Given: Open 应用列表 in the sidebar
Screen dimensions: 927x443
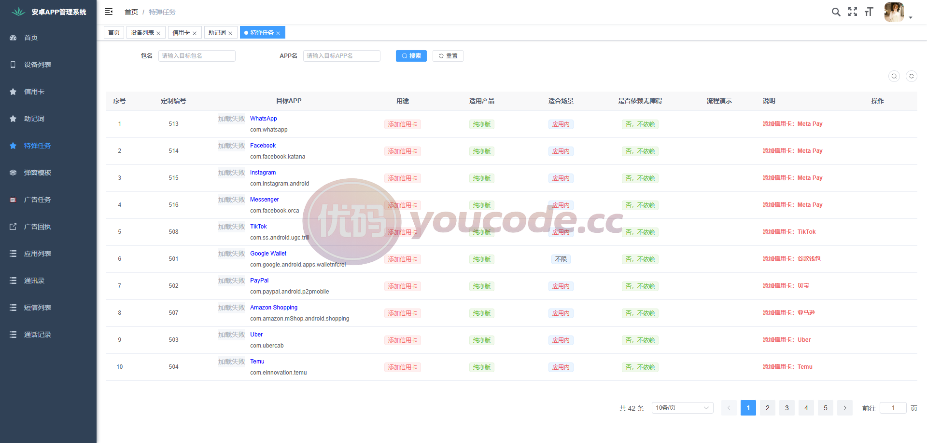Looking at the screenshot, I should coord(48,254).
